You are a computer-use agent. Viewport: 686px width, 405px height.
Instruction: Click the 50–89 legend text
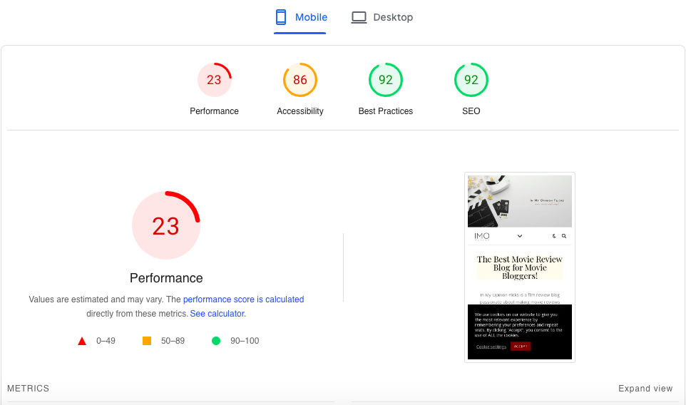[x=173, y=341]
